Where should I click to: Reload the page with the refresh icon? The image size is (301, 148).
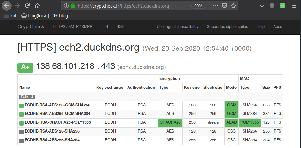pos(27,6)
